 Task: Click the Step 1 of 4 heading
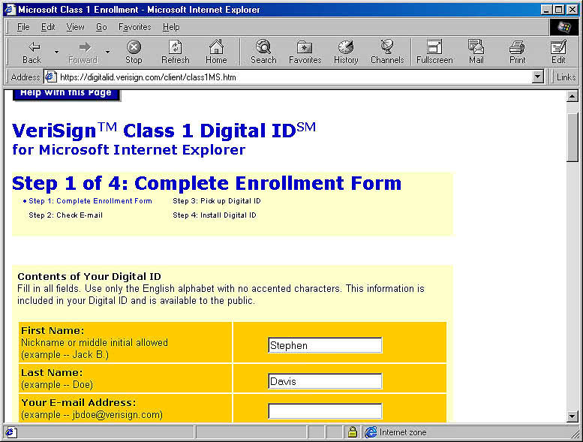pos(207,184)
